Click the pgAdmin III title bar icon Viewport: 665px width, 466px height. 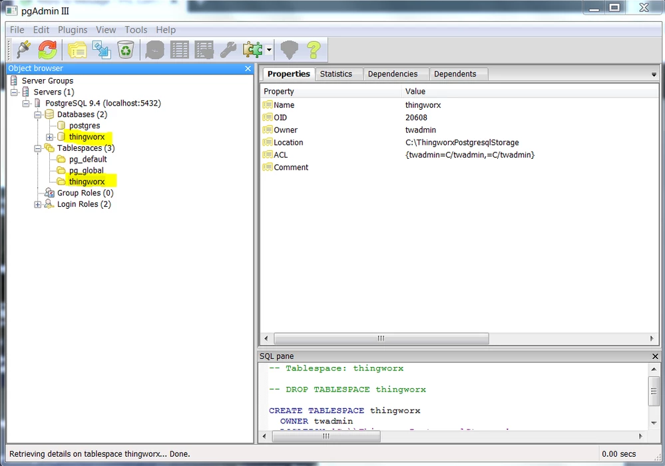click(11, 11)
